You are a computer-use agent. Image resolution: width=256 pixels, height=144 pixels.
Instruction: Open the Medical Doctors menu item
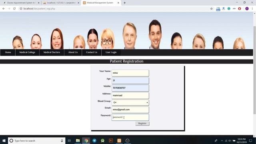(x=52, y=52)
